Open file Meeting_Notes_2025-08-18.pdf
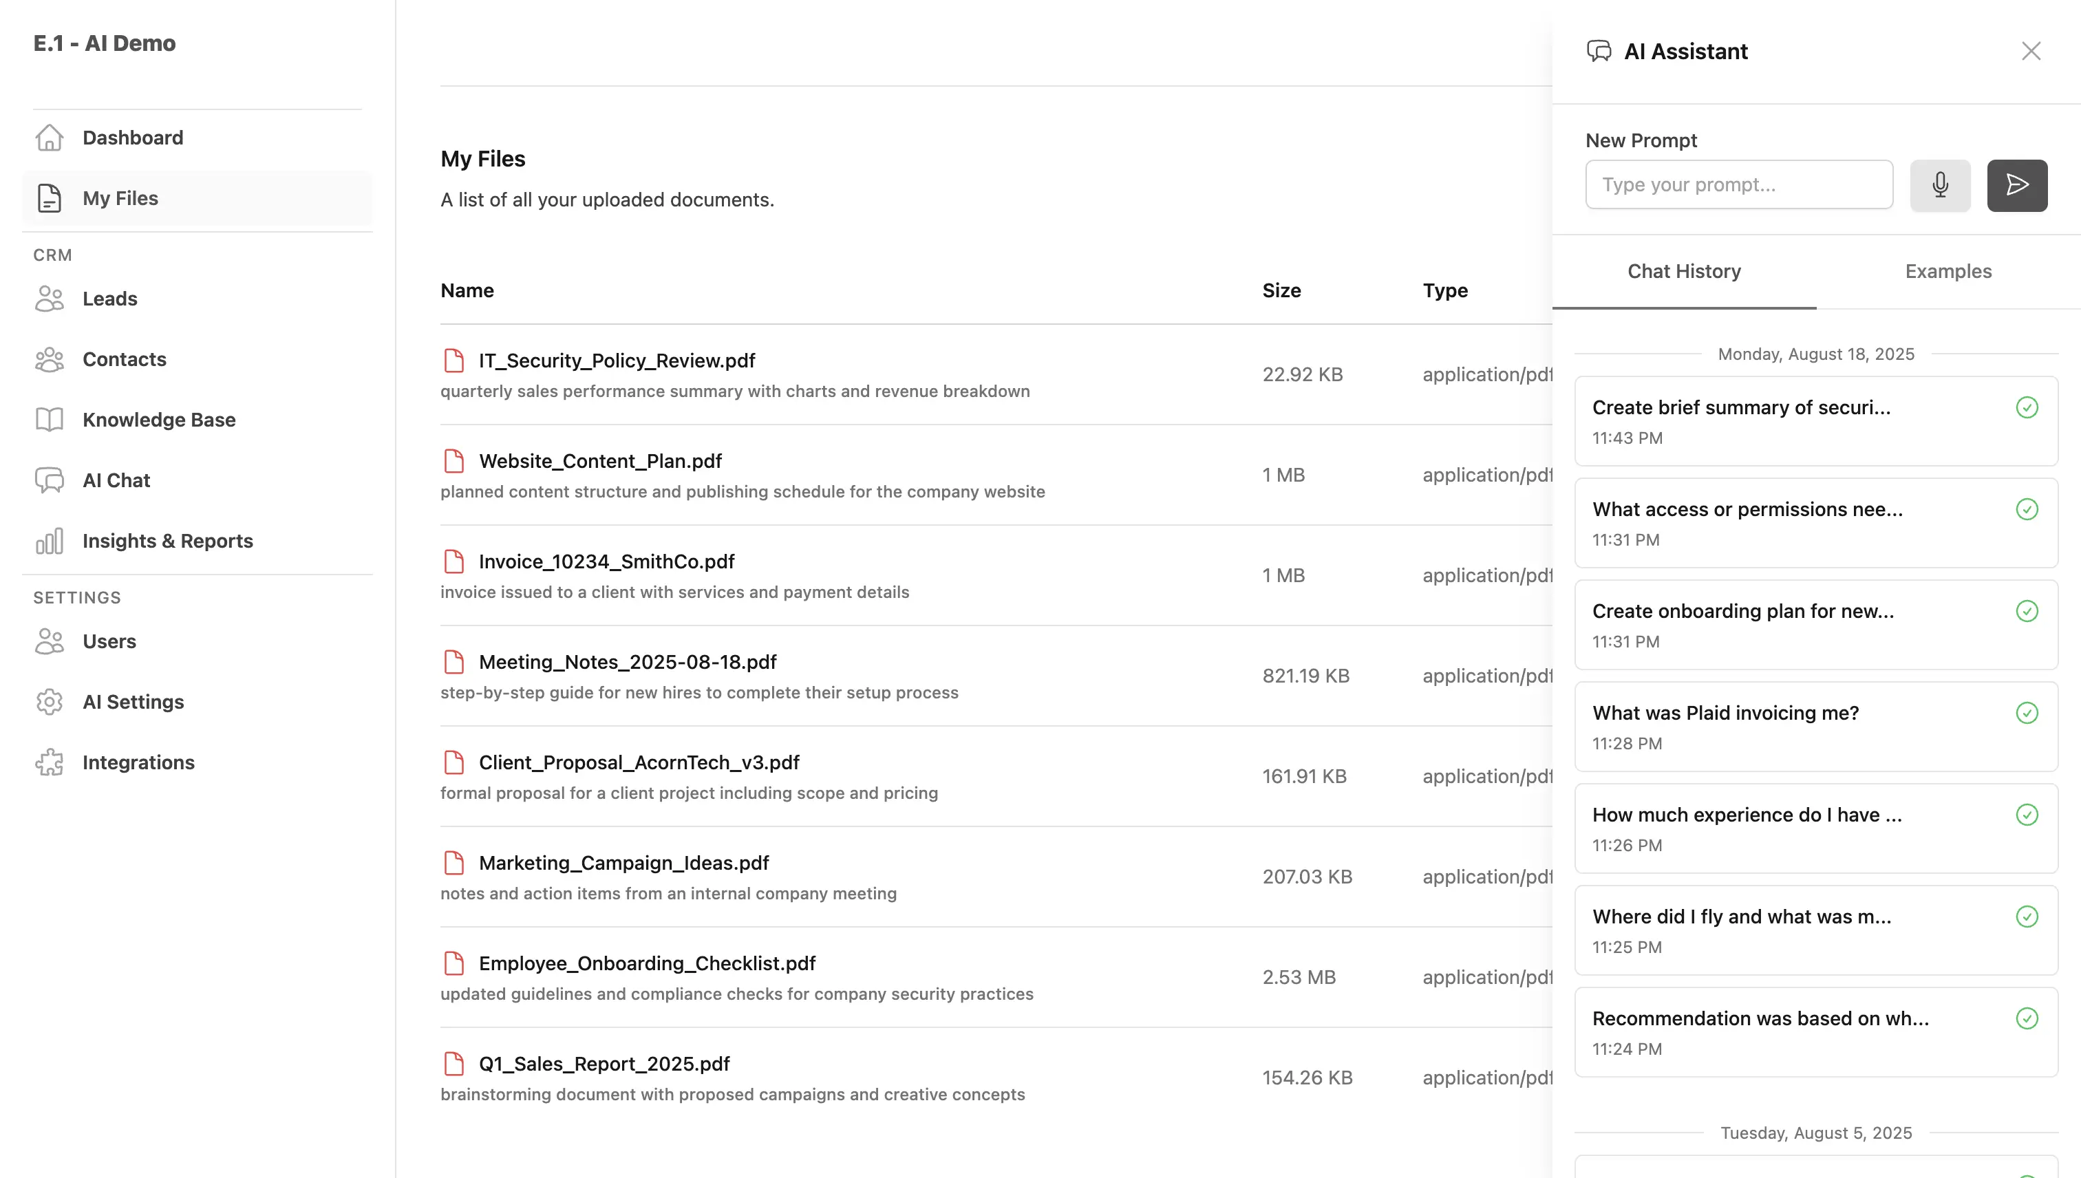This screenshot has width=2081, height=1178. click(x=628, y=662)
